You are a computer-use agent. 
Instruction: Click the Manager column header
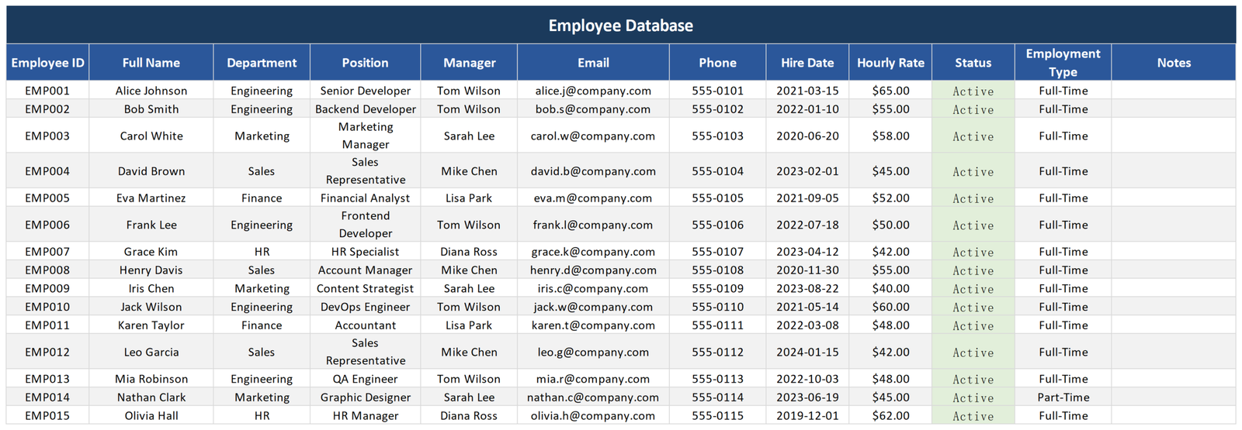(x=469, y=63)
